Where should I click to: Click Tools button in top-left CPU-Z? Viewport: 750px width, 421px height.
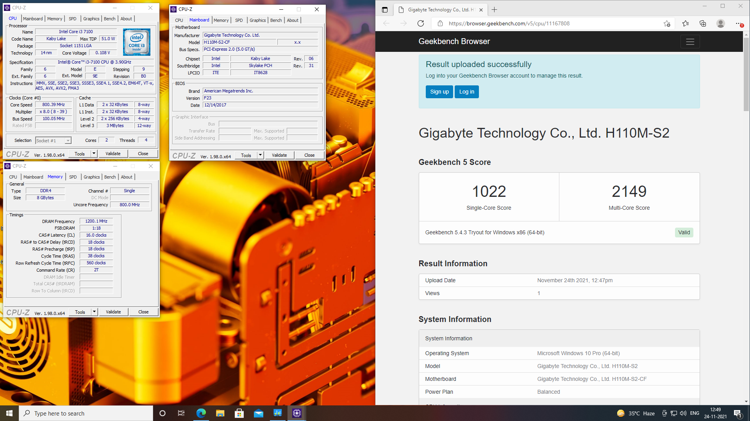coord(80,154)
